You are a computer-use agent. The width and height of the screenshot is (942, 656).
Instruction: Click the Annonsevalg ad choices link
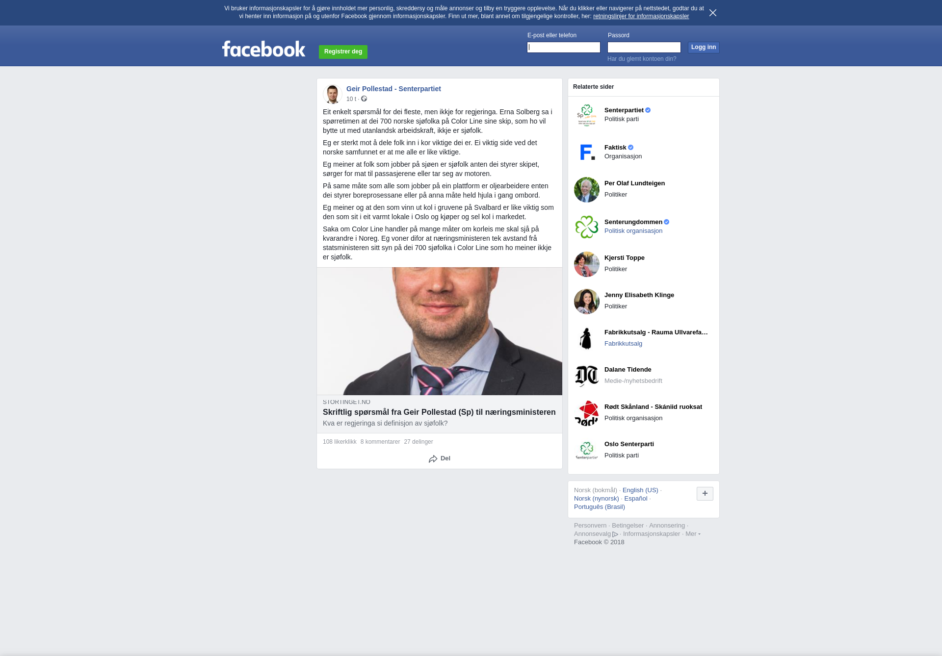[596, 534]
